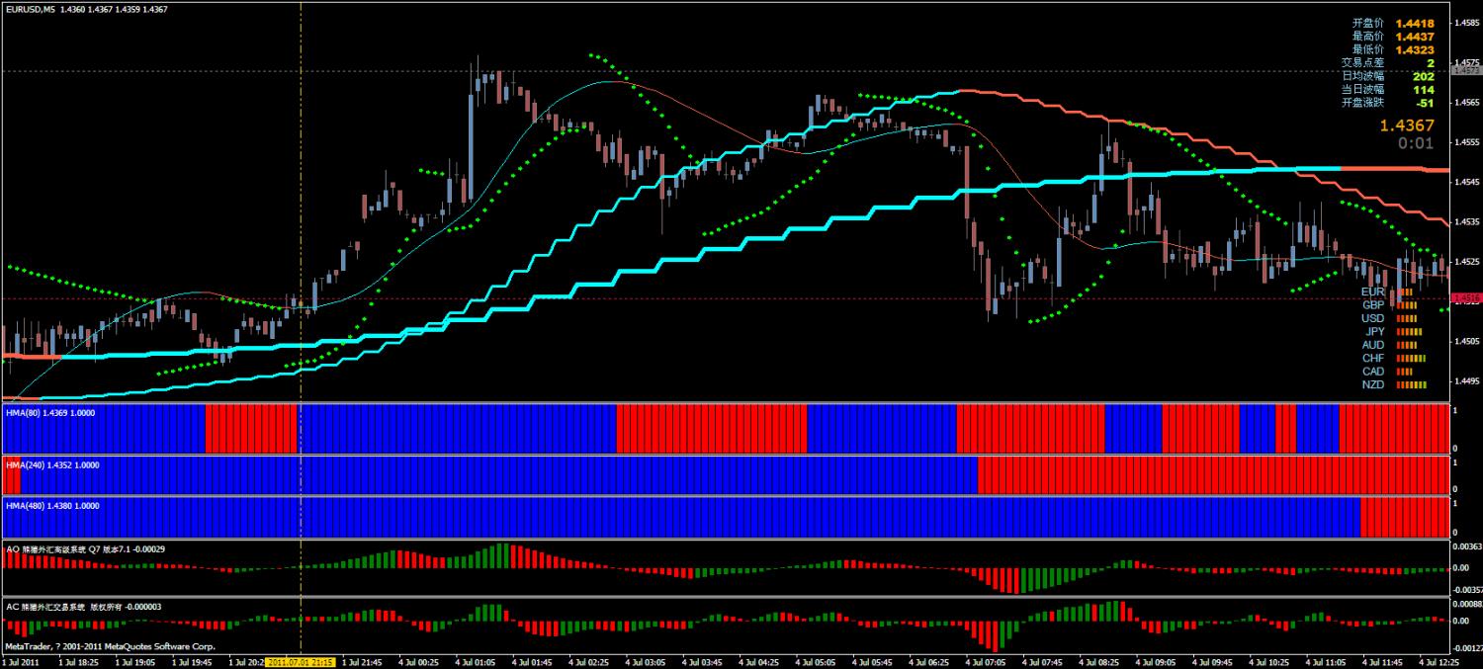Image resolution: width=1483 pixels, height=669 pixels.
Task: Click the NZD currency strength meter bars
Action: [x=1411, y=384]
